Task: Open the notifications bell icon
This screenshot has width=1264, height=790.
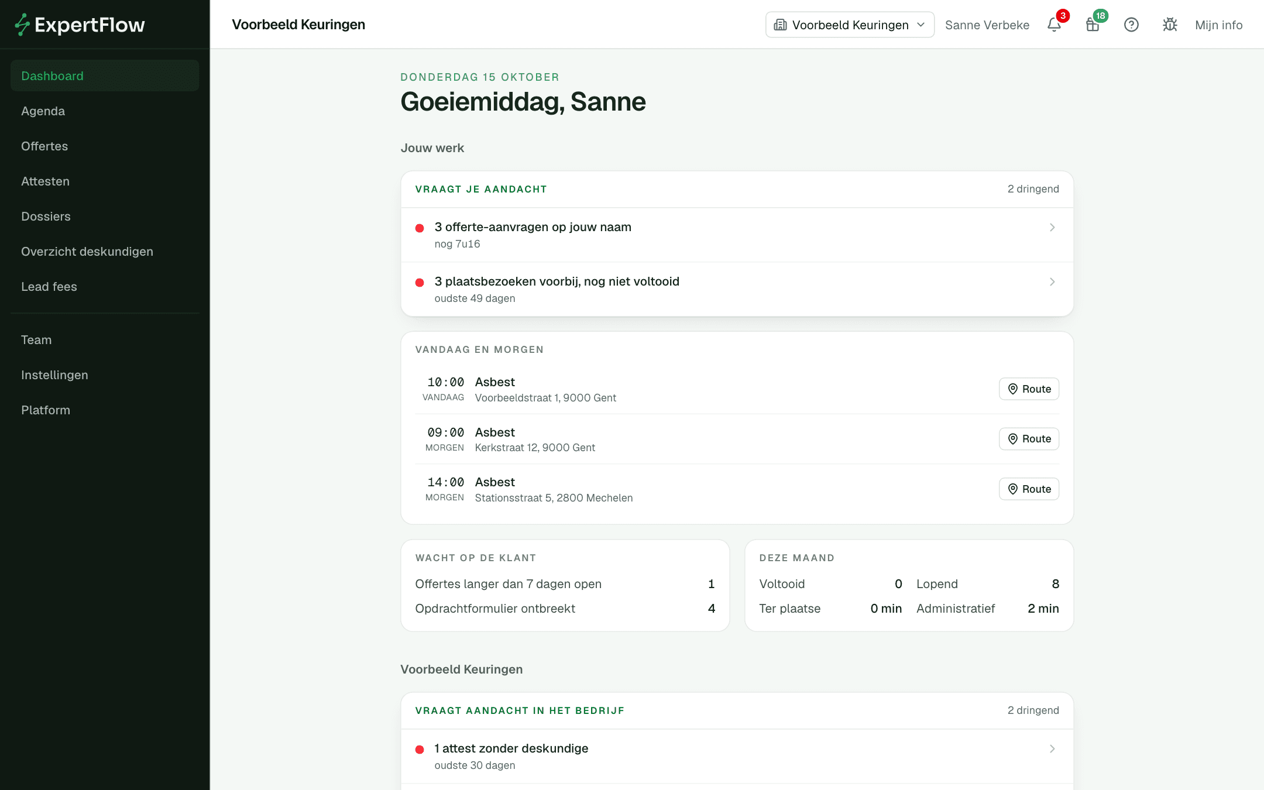Action: pyautogui.click(x=1054, y=25)
